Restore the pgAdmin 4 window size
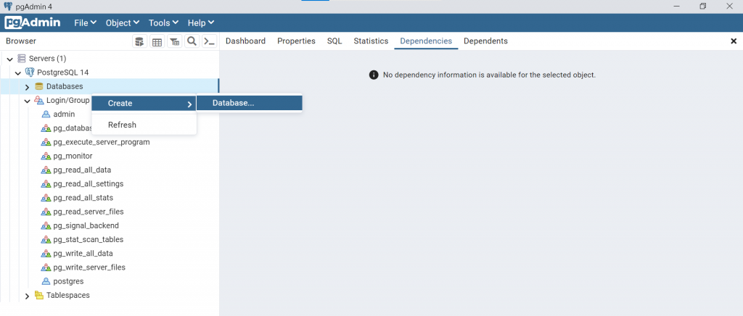Screen dimensions: 743x316 [702, 6]
